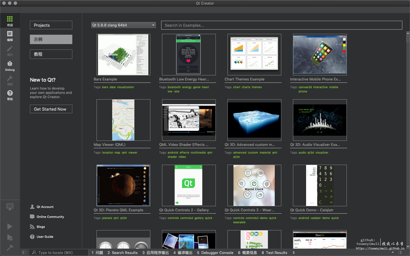Toggle the right sidebar icon in status bar
410x256 pixels.
[x=400, y=253]
